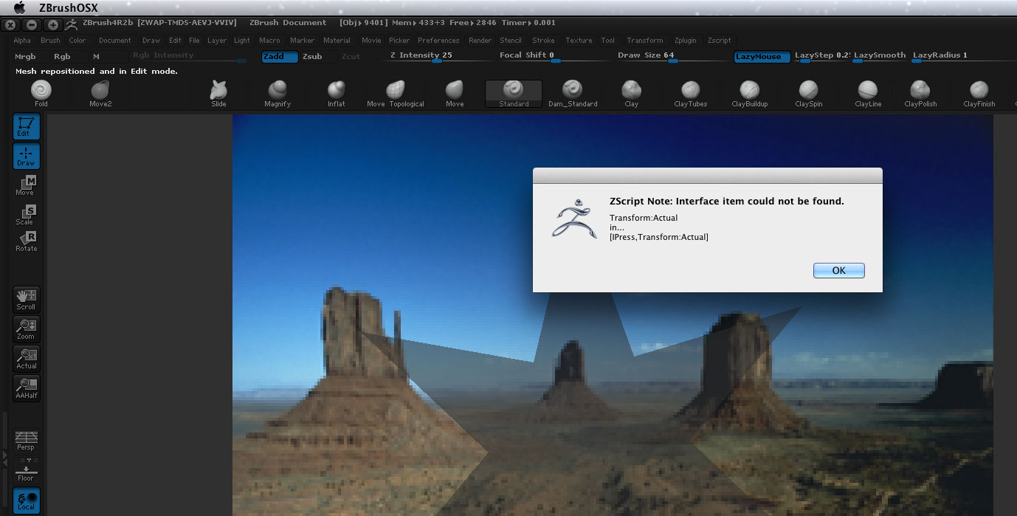Adjust the Z Intensity slider
The height and width of the screenshot is (516, 1017).
coord(437,56)
